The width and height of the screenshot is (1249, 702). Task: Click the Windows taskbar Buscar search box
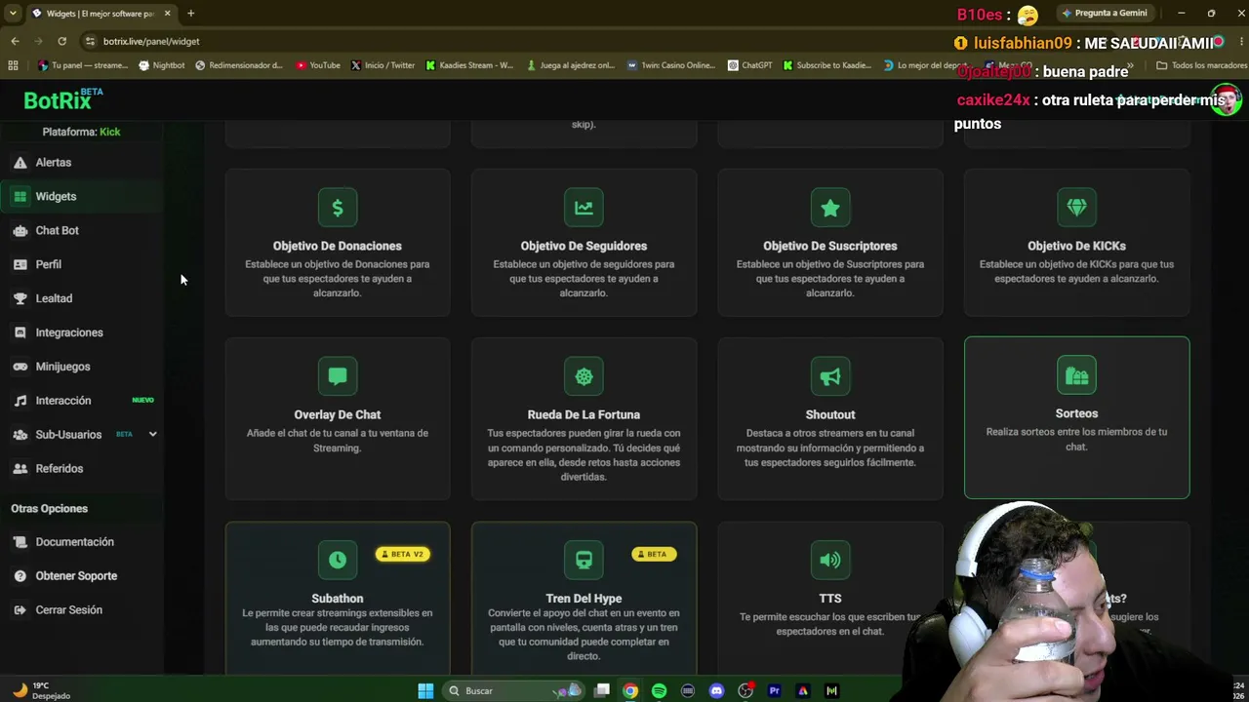point(512,690)
